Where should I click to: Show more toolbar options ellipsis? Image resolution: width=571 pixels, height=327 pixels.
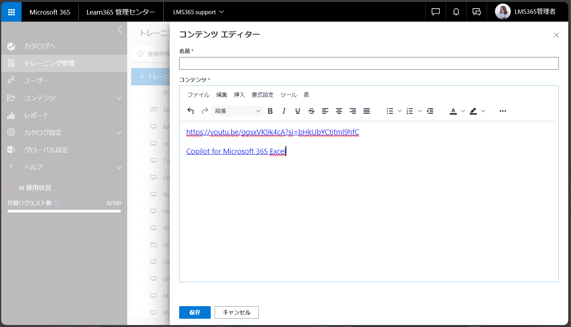503,111
